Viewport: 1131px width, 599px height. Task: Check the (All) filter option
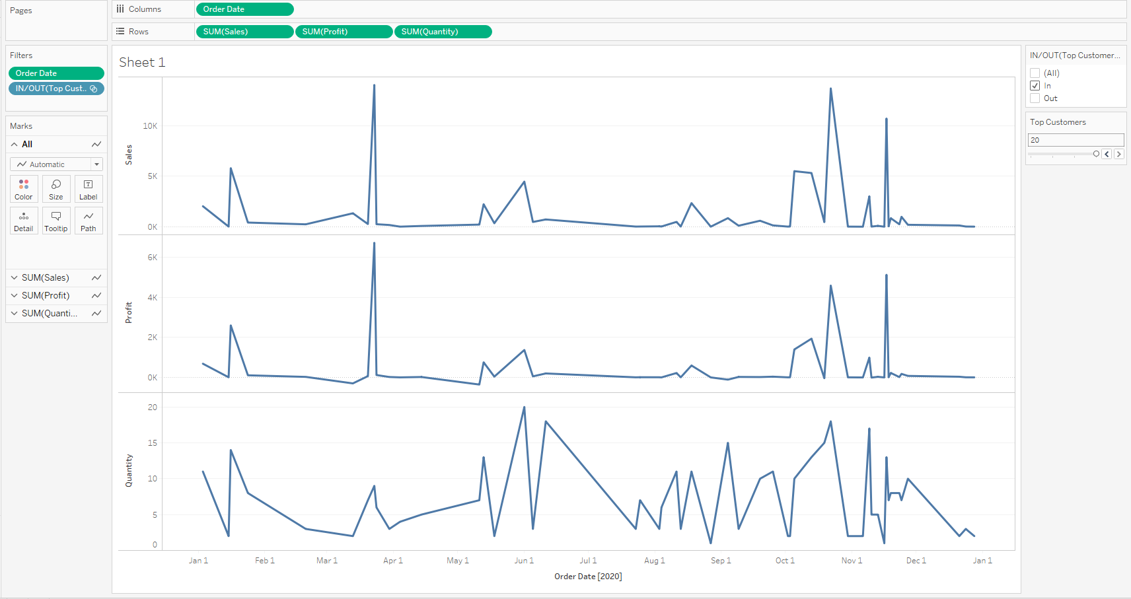pyautogui.click(x=1035, y=73)
